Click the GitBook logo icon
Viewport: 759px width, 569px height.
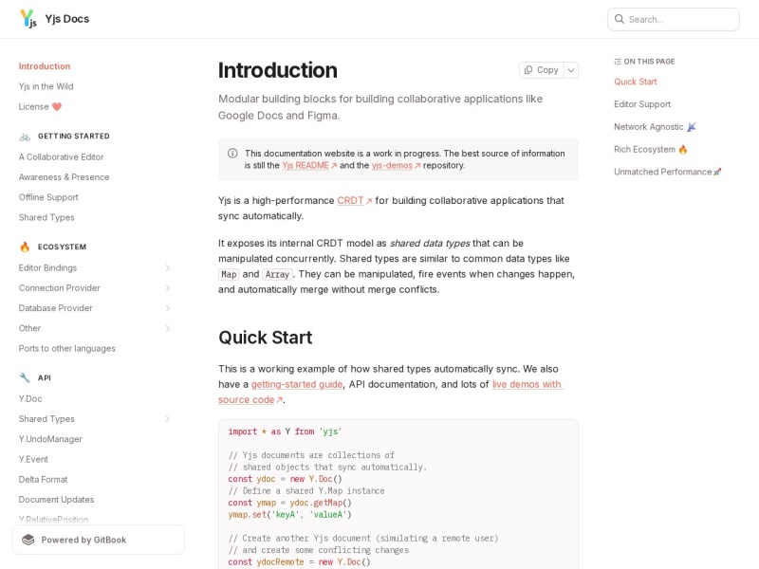(28, 540)
